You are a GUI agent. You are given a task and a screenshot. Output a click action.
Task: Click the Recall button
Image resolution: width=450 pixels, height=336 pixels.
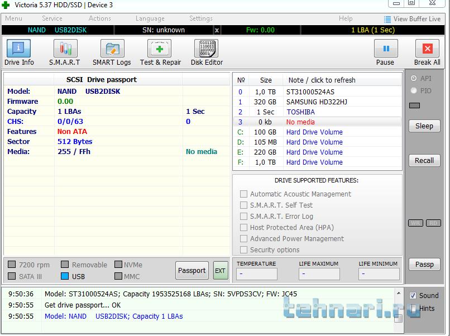(x=424, y=160)
